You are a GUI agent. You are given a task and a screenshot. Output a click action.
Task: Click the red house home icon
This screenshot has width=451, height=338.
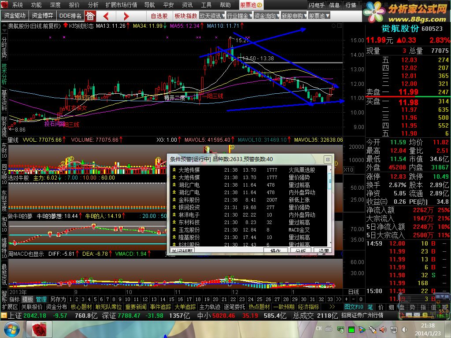[x=90, y=16]
